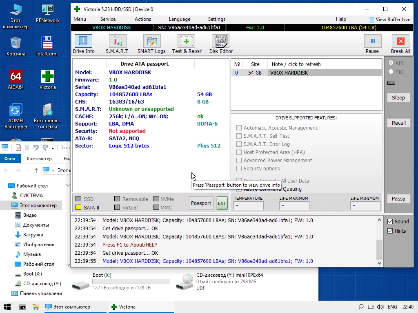
Task: Click the Sleep button
Action: coord(398,98)
